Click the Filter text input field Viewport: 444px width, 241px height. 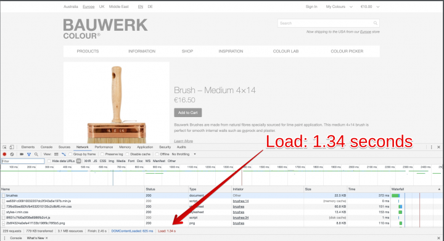tap(23, 161)
